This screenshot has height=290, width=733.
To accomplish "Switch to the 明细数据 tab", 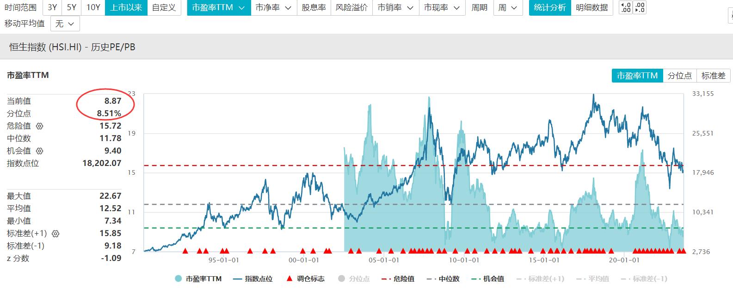I will pos(591,7).
